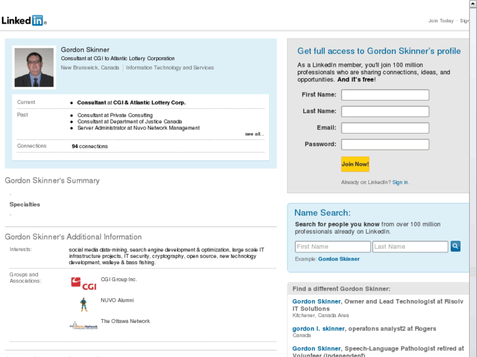Click the Name Search last name box
Screen dimensions: 477x357
click(x=410, y=247)
